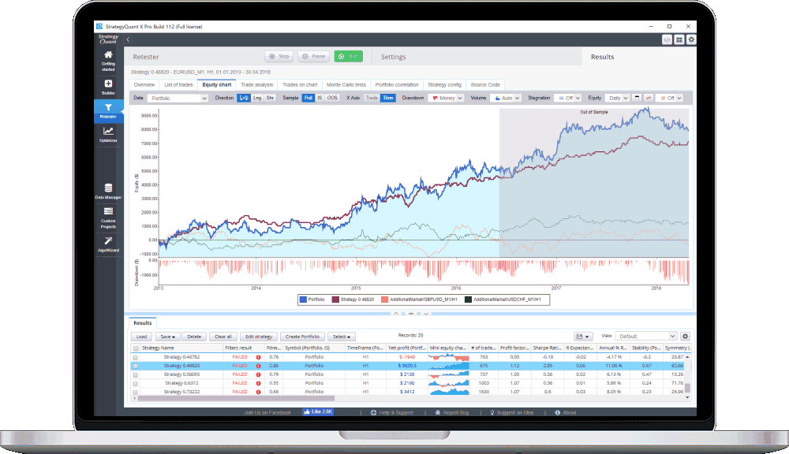Screen dimensions: 789x454
Task: Open the Select dropdown button
Action: [x=342, y=337]
